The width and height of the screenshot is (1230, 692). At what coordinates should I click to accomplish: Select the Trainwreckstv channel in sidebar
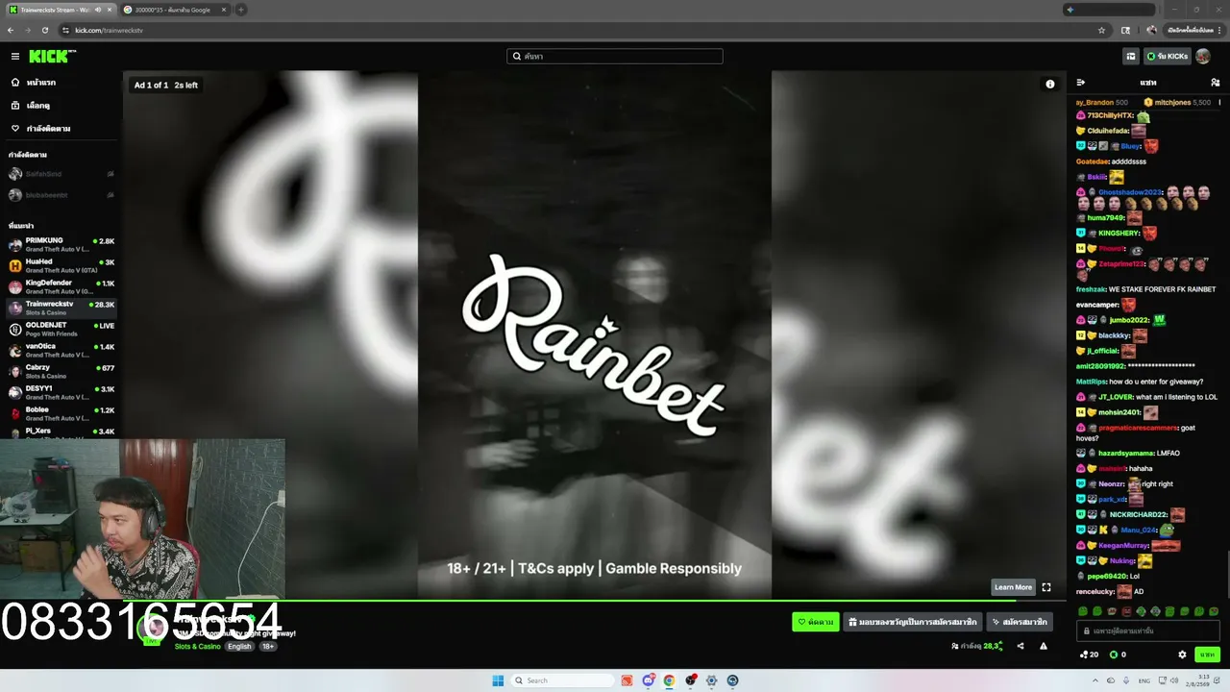pyautogui.click(x=61, y=308)
